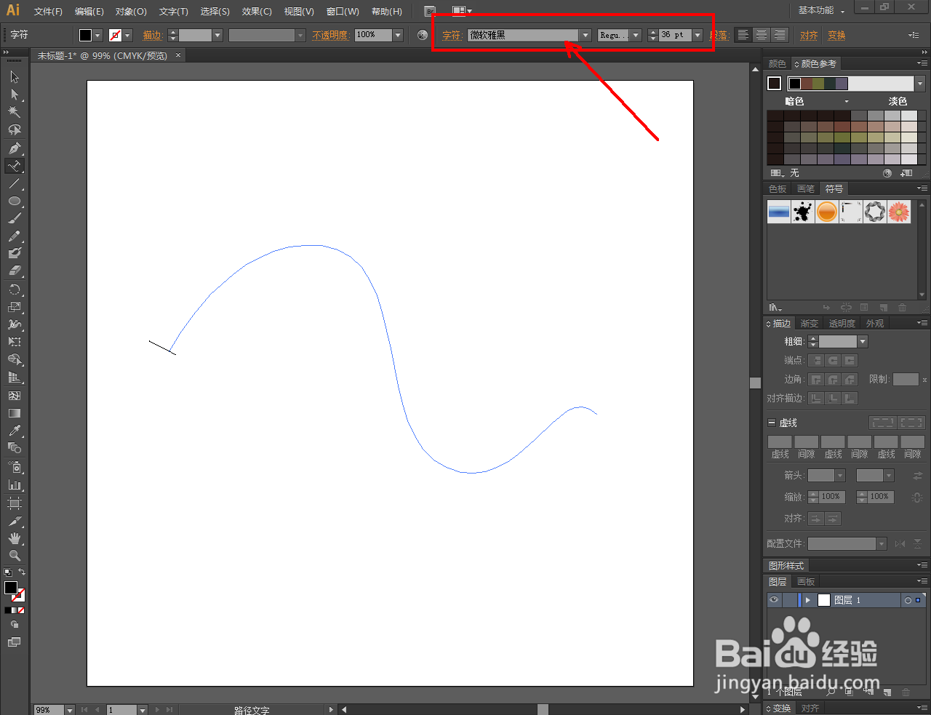Select the Artboard tool

pyautogui.click(x=15, y=503)
